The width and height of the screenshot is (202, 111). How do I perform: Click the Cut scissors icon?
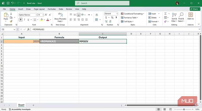coord(11,14)
